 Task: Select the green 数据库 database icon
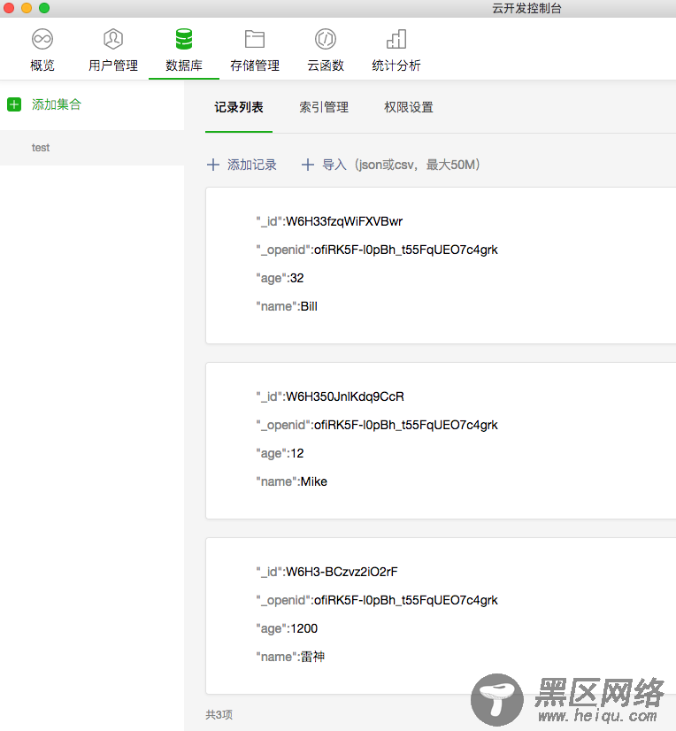coord(184,39)
